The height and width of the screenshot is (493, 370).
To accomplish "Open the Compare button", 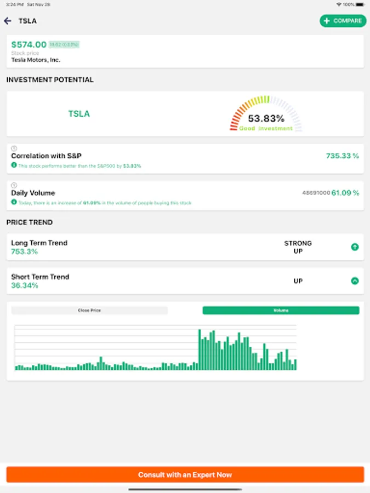I will tap(343, 21).
